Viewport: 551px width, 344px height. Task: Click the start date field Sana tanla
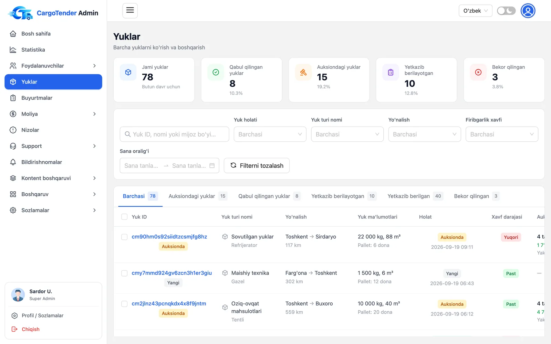tap(141, 165)
